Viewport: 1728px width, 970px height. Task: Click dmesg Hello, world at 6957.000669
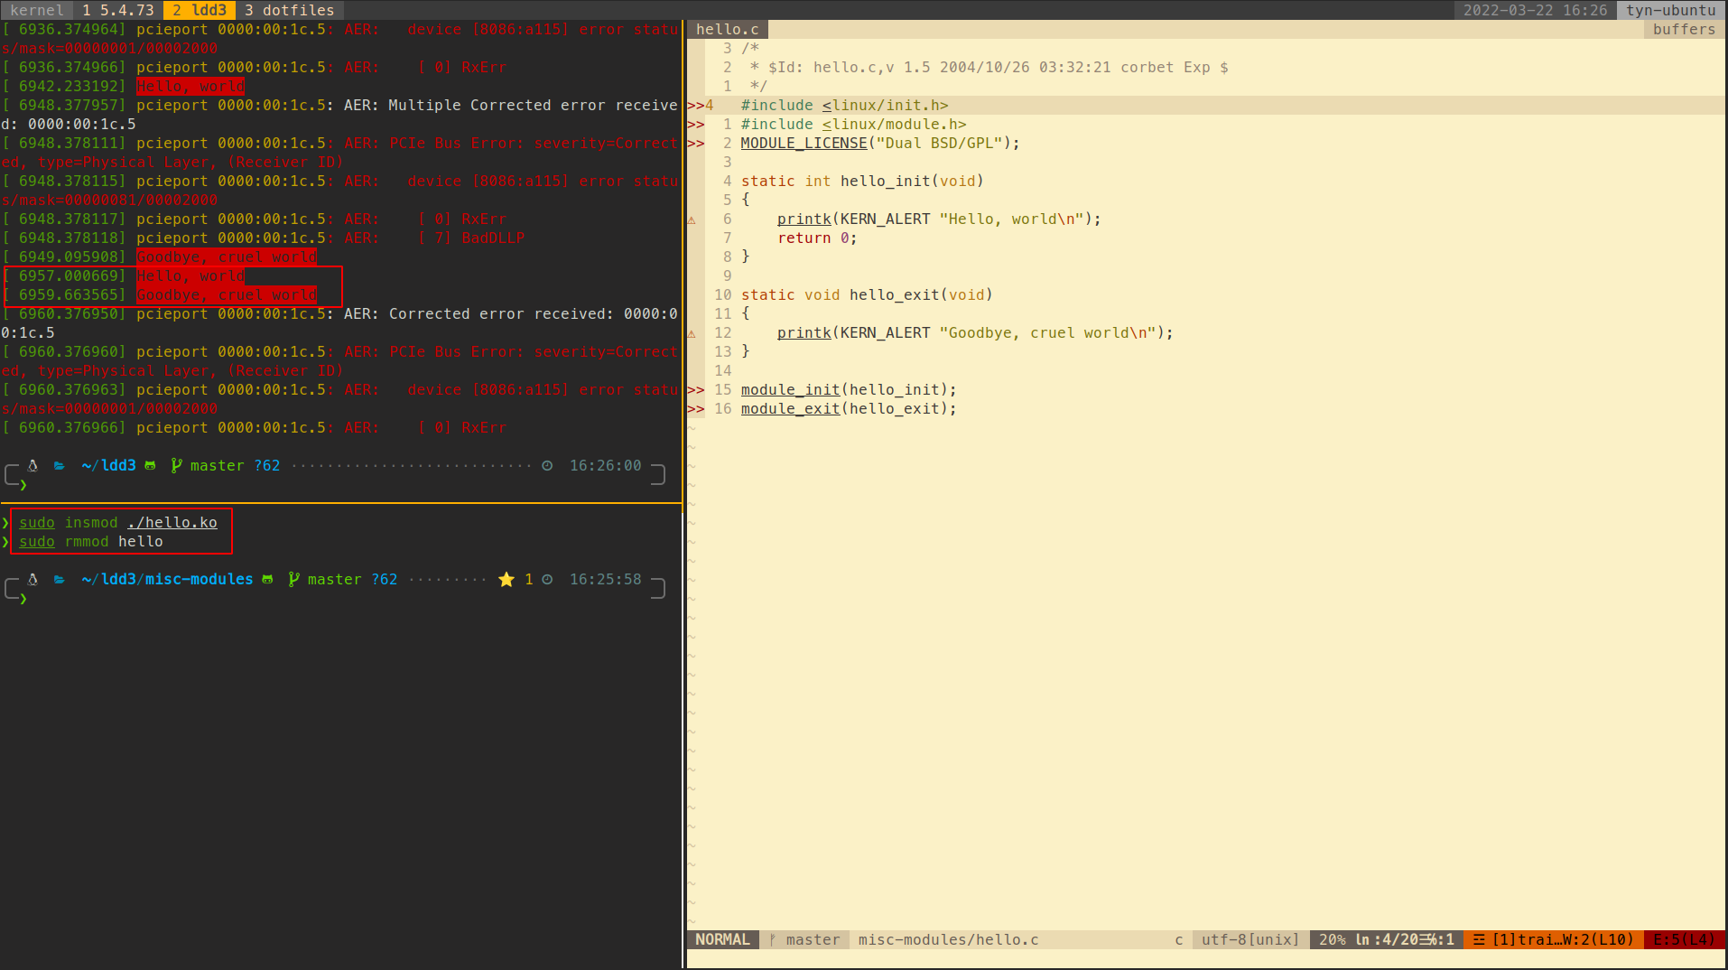(x=190, y=276)
